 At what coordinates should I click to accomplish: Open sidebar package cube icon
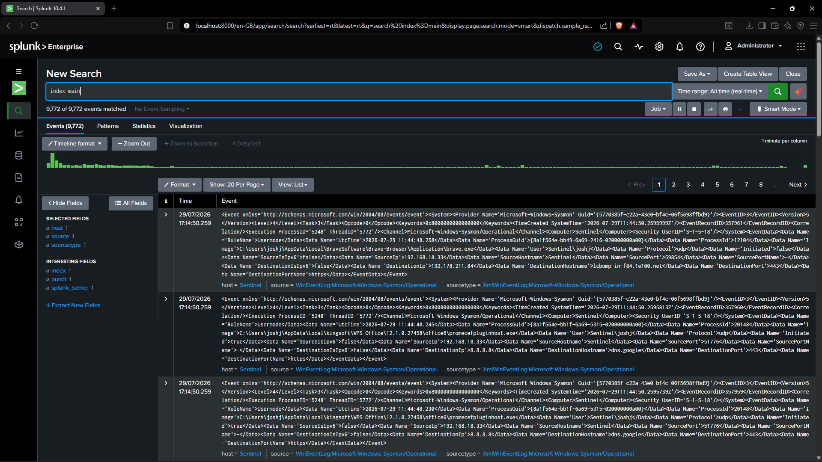19,244
